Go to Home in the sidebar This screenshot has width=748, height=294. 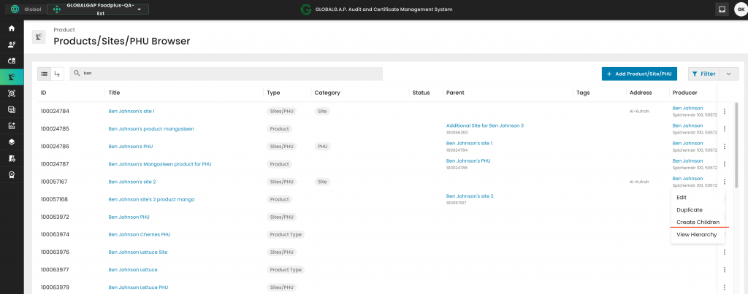click(11, 28)
